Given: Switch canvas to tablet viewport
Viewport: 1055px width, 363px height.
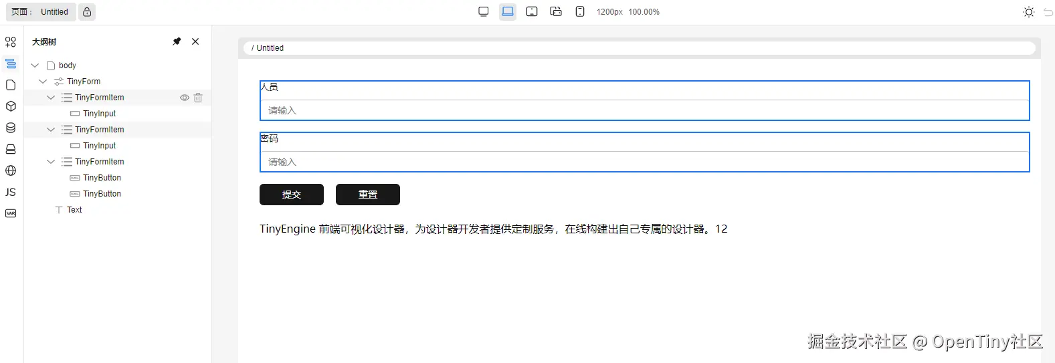Looking at the screenshot, I should pos(532,11).
